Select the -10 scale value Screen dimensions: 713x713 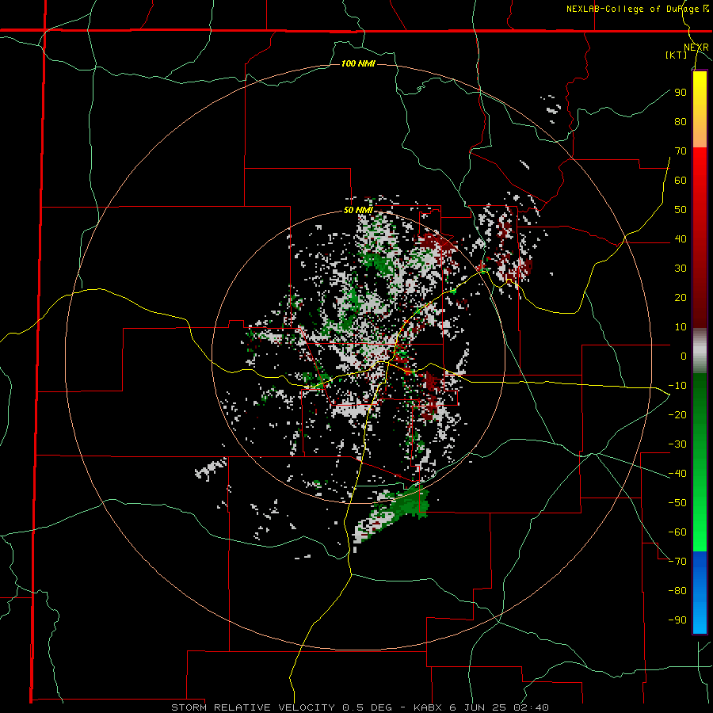click(x=677, y=386)
